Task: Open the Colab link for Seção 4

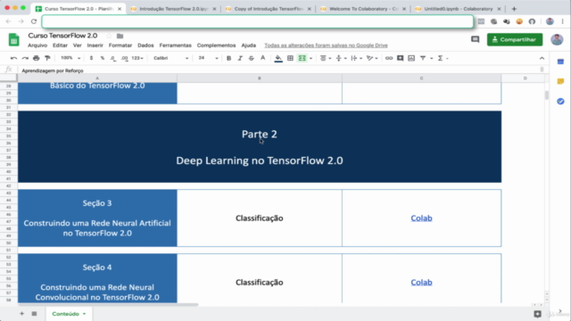Action: [x=421, y=283]
